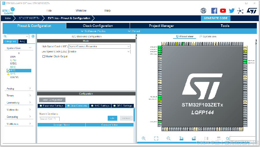Select DMA in System Core list
Viewport: 260px width, 147px height.
(13, 57)
